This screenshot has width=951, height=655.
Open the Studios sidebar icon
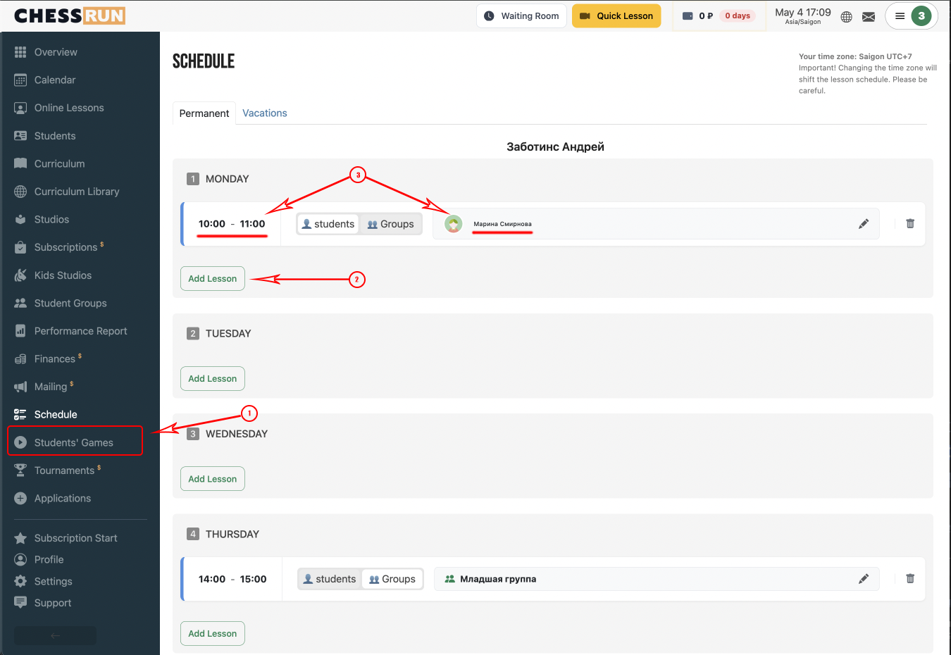(x=20, y=219)
